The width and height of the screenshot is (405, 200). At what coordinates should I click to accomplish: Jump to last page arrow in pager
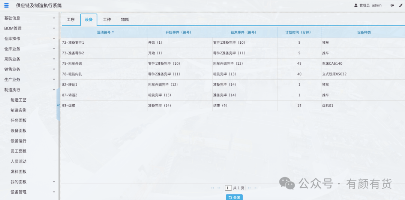(256, 188)
